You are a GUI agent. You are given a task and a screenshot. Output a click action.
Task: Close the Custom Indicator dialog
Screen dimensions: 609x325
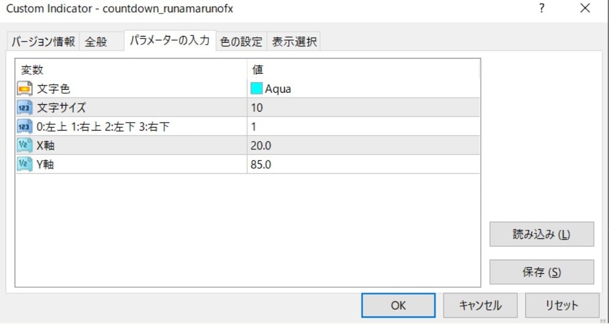pyautogui.click(x=585, y=8)
